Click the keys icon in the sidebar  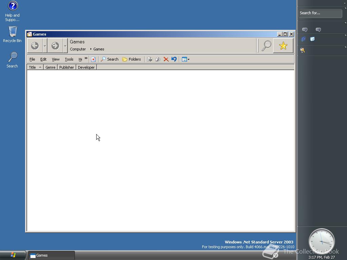pyautogui.click(x=303, y=50)
